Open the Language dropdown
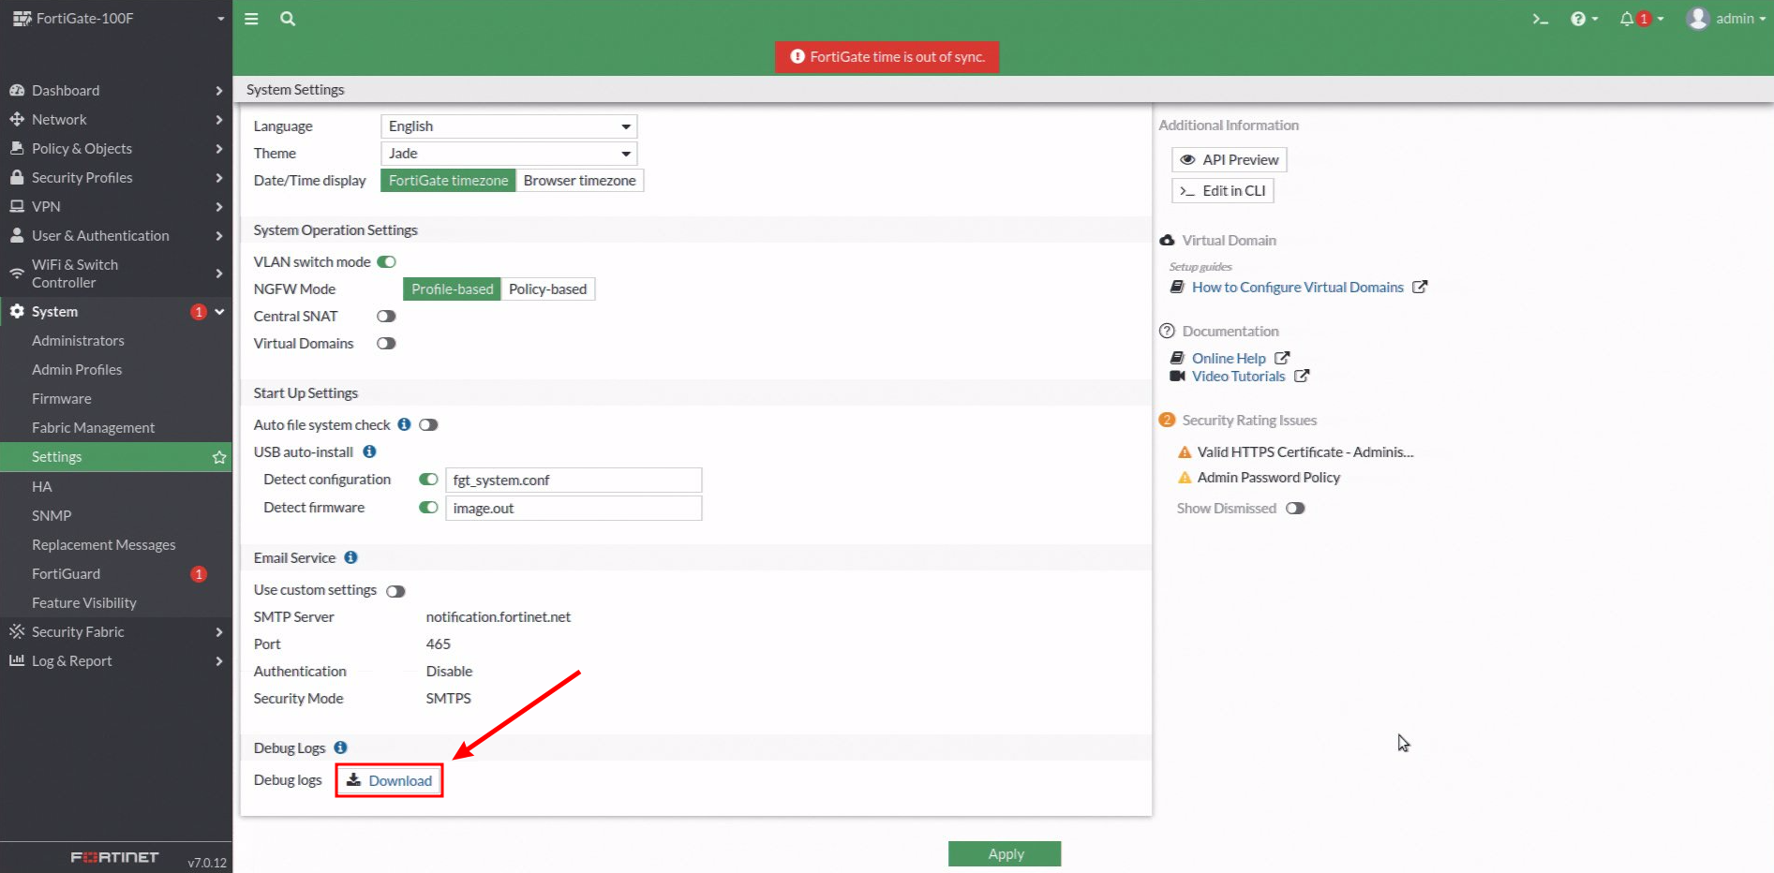The width and height of the screenshot is (1774, 873). 509,126
